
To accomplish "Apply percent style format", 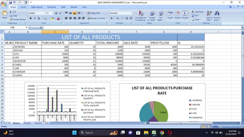I will click(x=118, y=18).
